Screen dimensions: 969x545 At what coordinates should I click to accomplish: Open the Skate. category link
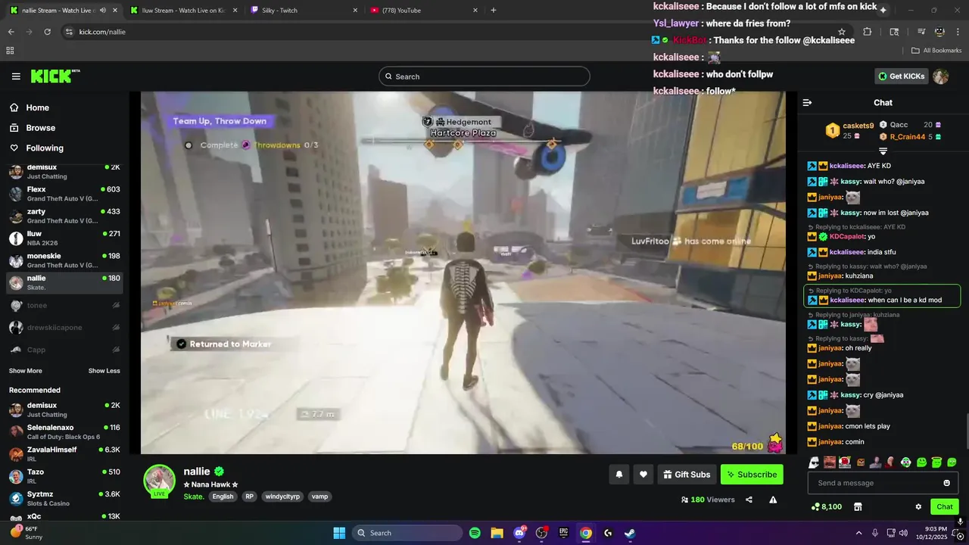click(194, 497)
